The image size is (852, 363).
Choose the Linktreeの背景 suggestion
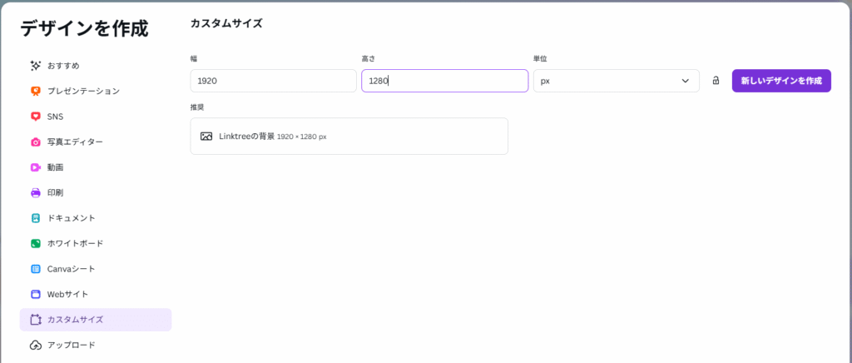[349, 137]
